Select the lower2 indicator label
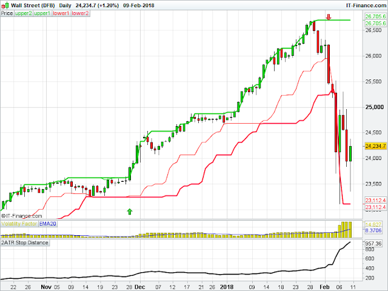This screenshot has height=291, width=388. pyautogui.click(x=80, y=13)
